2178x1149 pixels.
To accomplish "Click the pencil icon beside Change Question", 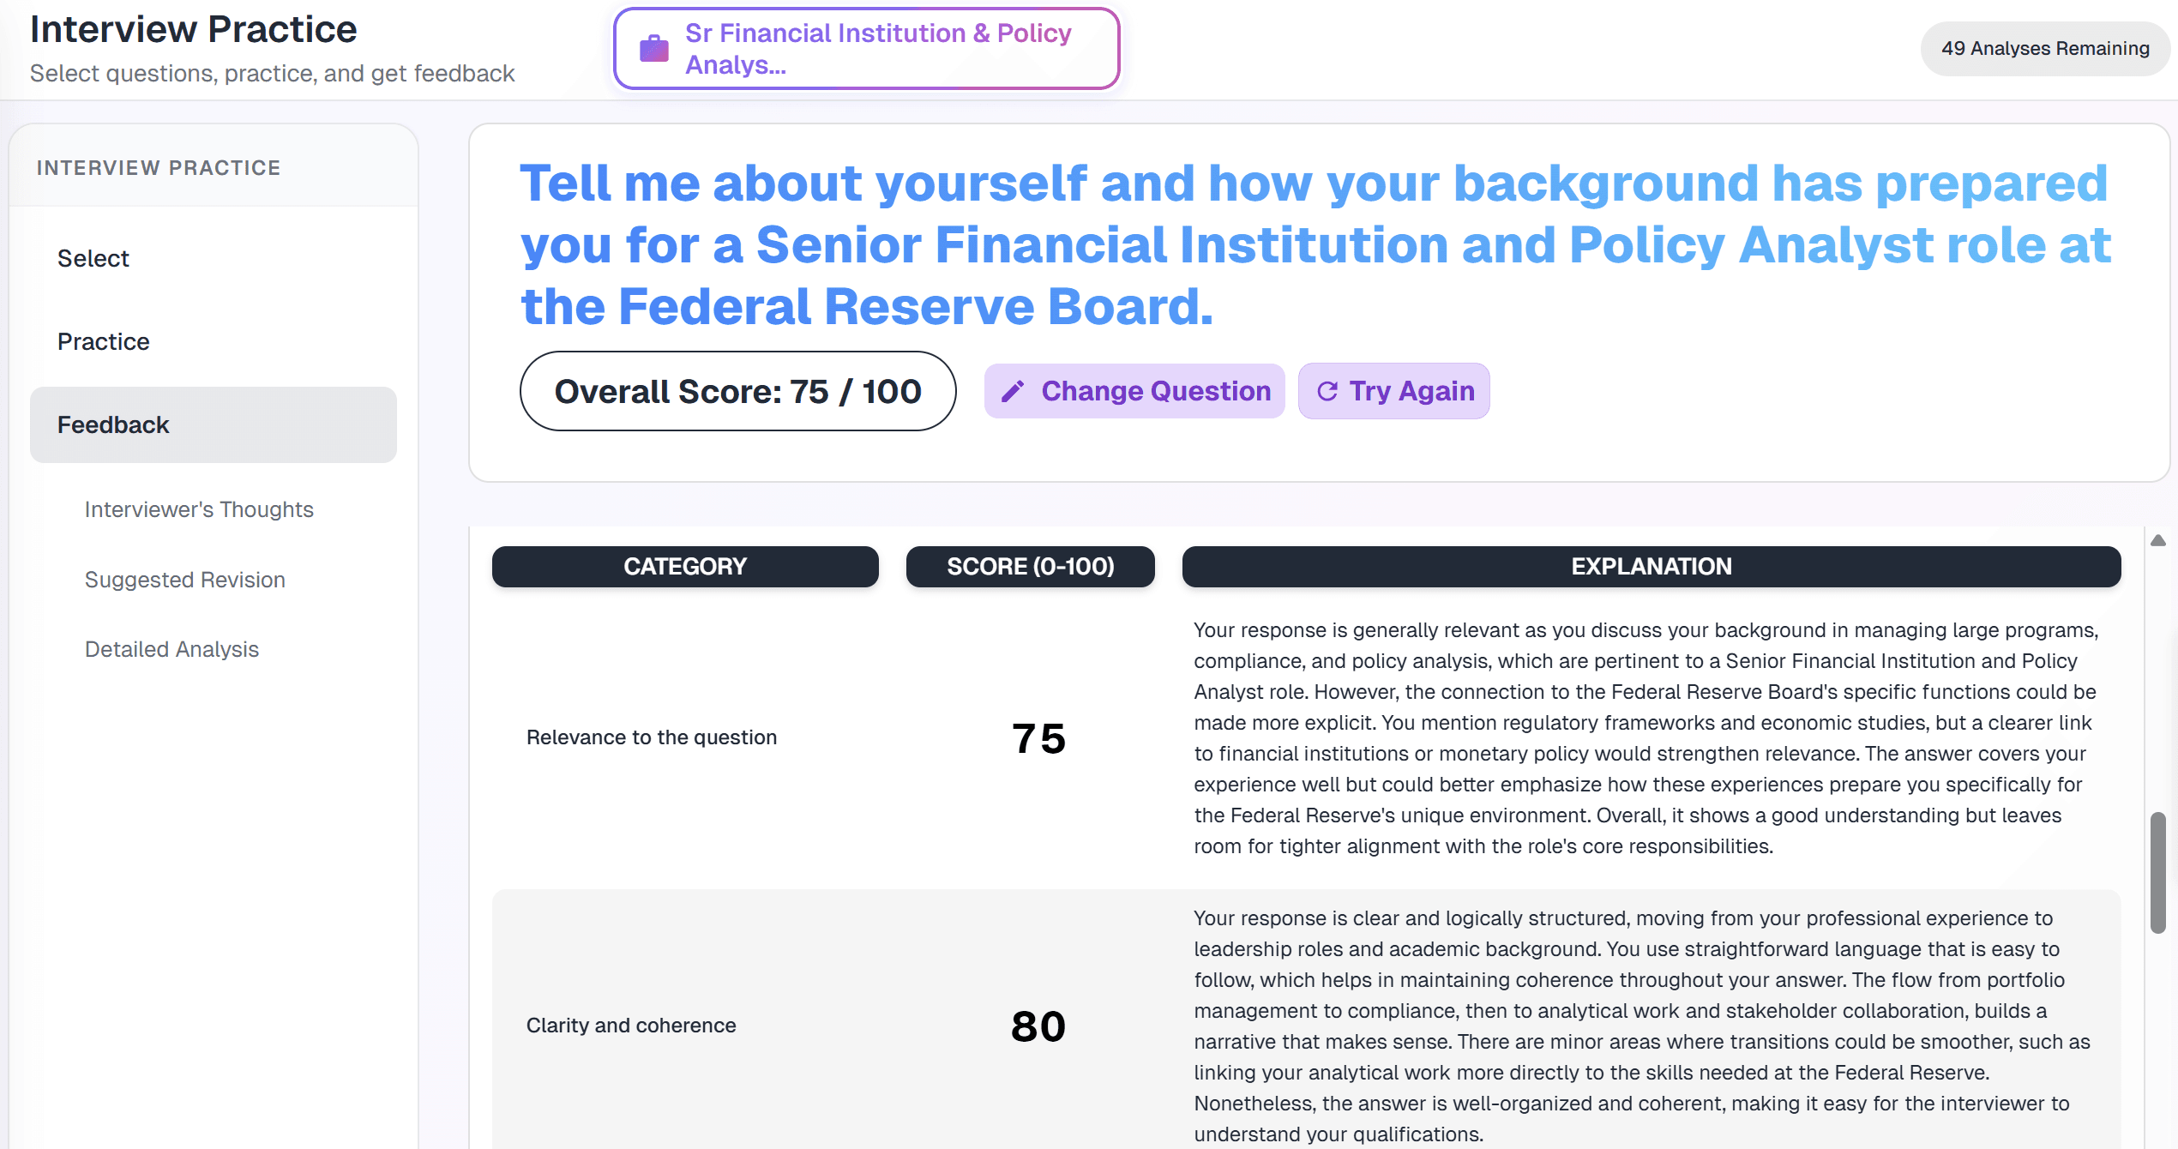I will 1013,392.
